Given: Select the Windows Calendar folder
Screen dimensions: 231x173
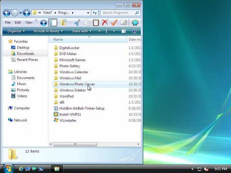Looking at the screenshot, I should (74, 72).
